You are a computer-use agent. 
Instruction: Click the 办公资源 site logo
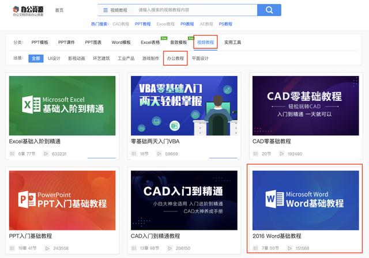(28, 11)
